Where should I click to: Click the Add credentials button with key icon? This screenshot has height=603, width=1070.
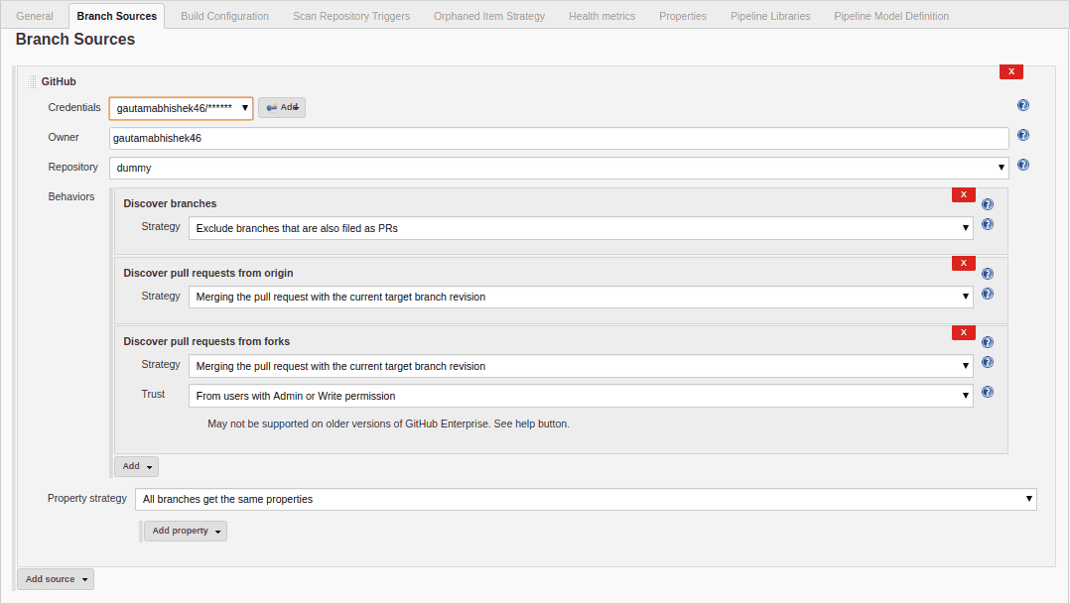pos(281,107)
